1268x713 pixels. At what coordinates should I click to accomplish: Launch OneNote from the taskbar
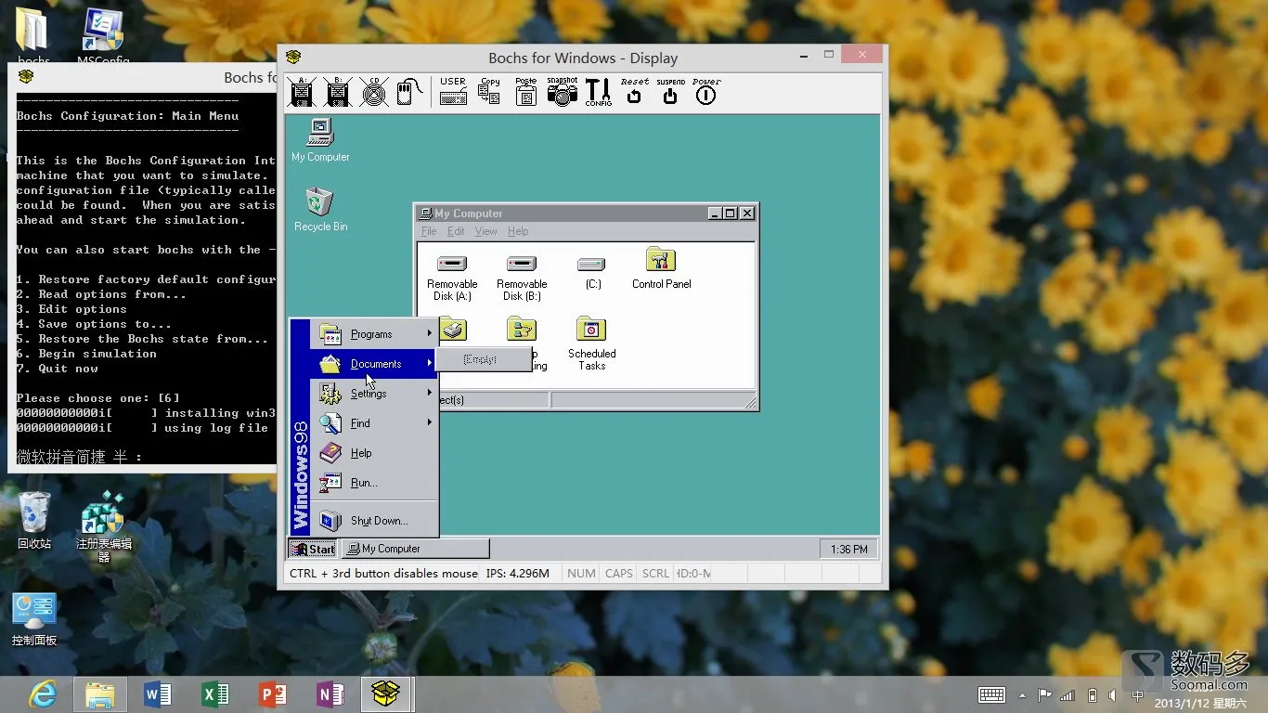tap(330, 694)
